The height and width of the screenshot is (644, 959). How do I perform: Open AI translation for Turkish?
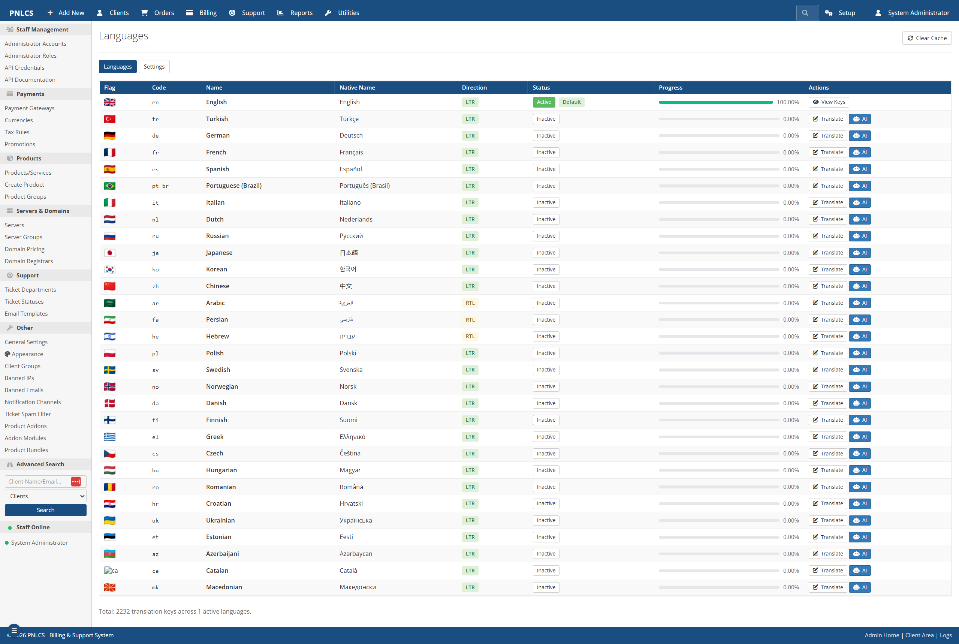tap(859, 119)
